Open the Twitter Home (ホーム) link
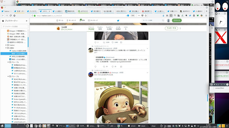229x128 pixels. coord(60,21)
